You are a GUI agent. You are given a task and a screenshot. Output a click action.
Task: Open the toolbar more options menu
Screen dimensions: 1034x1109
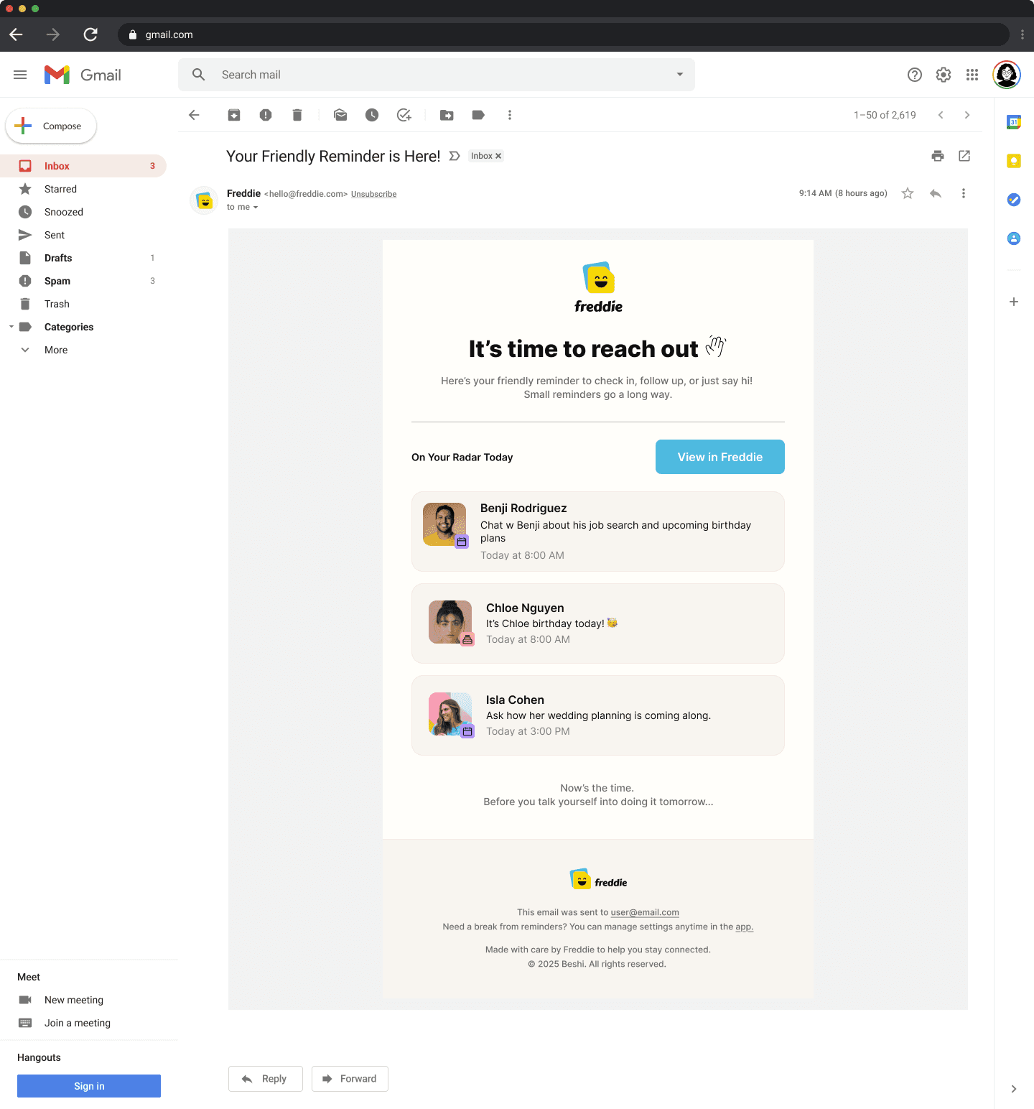click(x=510, y=115)
